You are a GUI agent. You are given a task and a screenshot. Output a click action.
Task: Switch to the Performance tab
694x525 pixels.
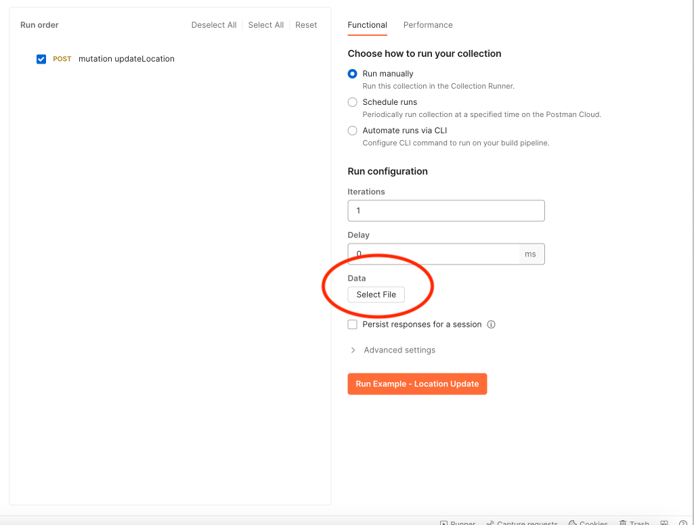[428, 25]
